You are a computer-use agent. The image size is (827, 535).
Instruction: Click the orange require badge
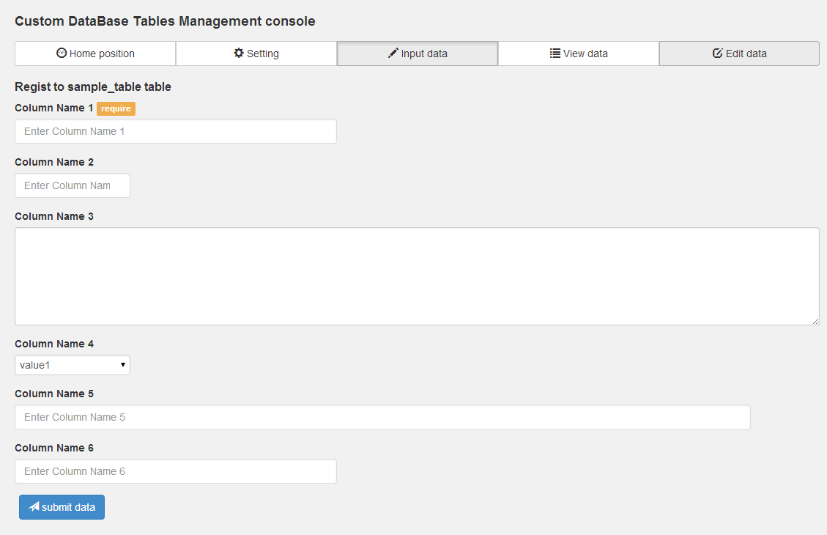(116, 108)
